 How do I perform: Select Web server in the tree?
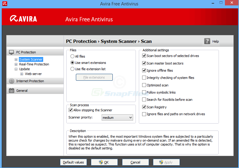click(x=33, y=74)
